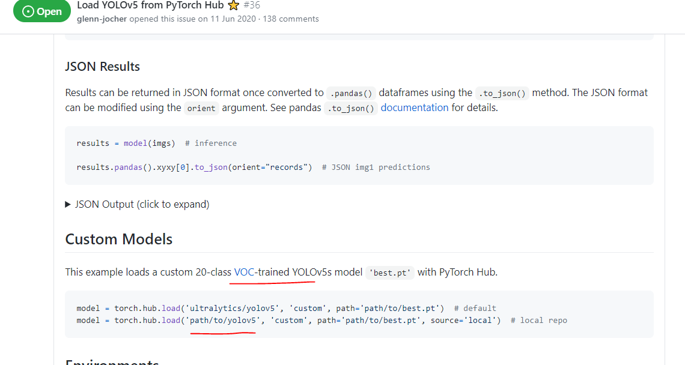Select the 'best.pt' inline code snippet
The image size is (685, 365).
(x=389, y=272)
